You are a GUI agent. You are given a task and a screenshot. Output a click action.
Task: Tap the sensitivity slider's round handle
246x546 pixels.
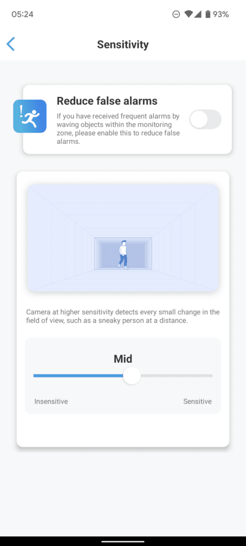pos(132,376)
